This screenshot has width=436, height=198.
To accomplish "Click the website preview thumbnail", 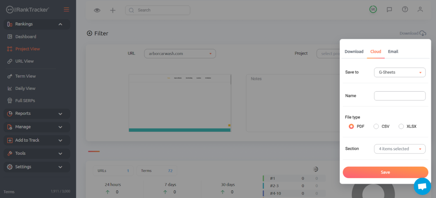I will 180,103.
